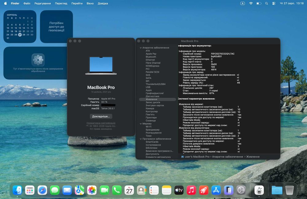Select Wi-Fi under Мережа
The width and height of the screenshot is (307, 199).
148,127
